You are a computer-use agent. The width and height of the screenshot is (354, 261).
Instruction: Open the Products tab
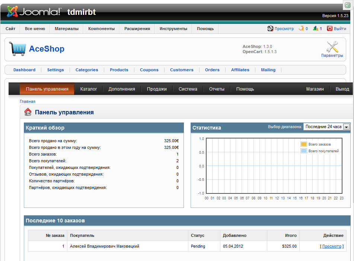(x=119, y=70)
